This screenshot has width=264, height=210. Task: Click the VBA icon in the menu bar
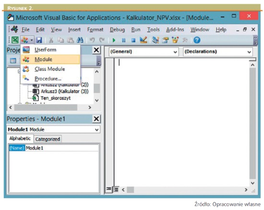coord(15,29)
